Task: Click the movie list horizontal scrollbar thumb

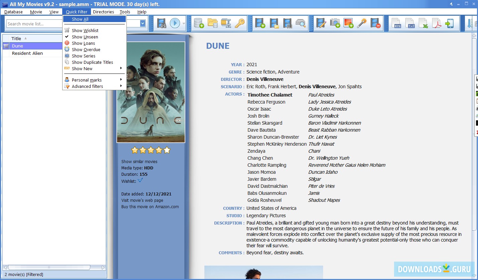Action: coord(49,267)
